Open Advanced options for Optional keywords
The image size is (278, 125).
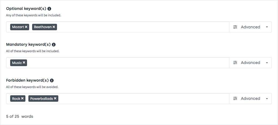click(x=250, y=27)
